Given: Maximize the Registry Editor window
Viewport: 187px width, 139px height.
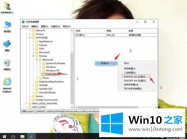Looking at the screenshot, I should point(145,22).
